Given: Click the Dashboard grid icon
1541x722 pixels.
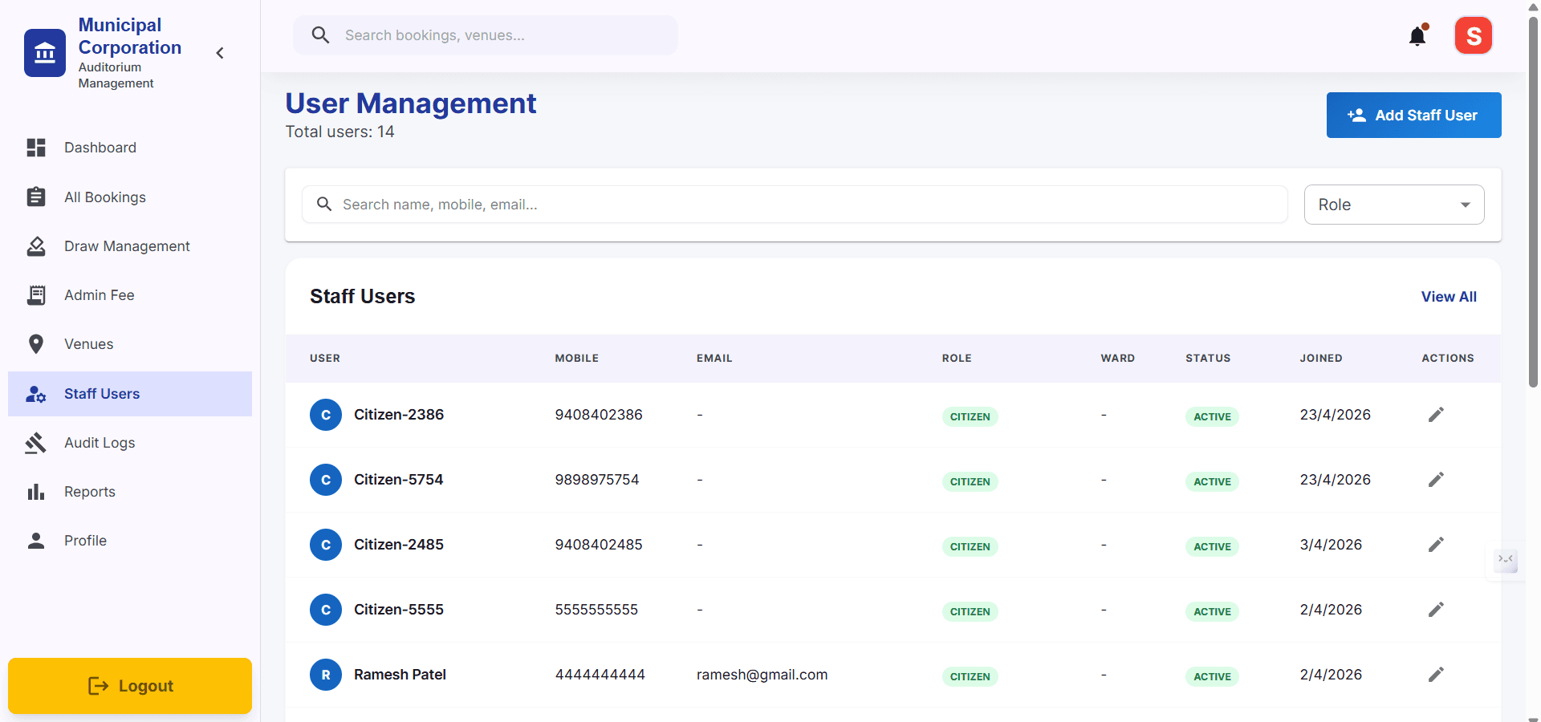Looking at the screenshot, I should (x=36, y=148).
